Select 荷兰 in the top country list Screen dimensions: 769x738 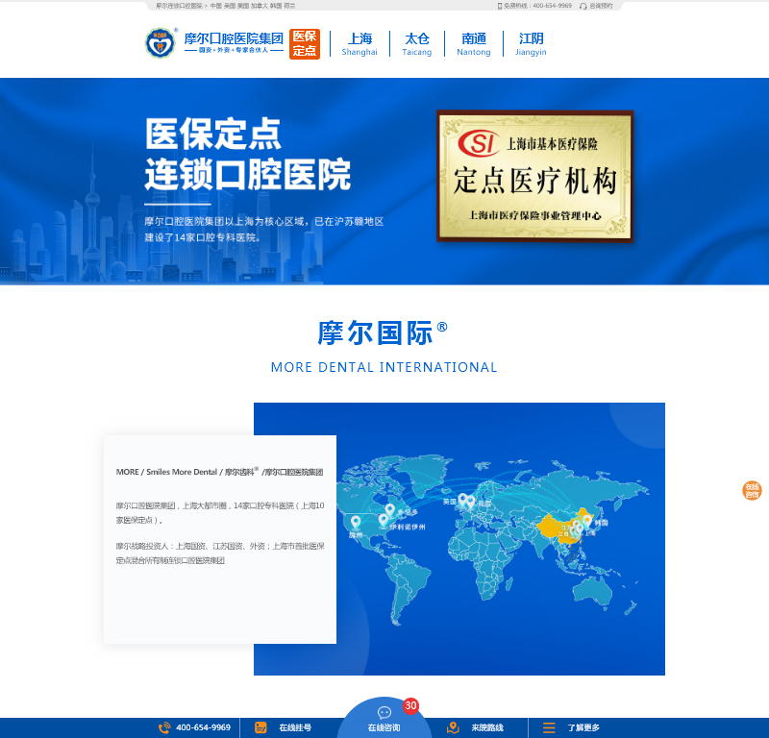point(289,6)
